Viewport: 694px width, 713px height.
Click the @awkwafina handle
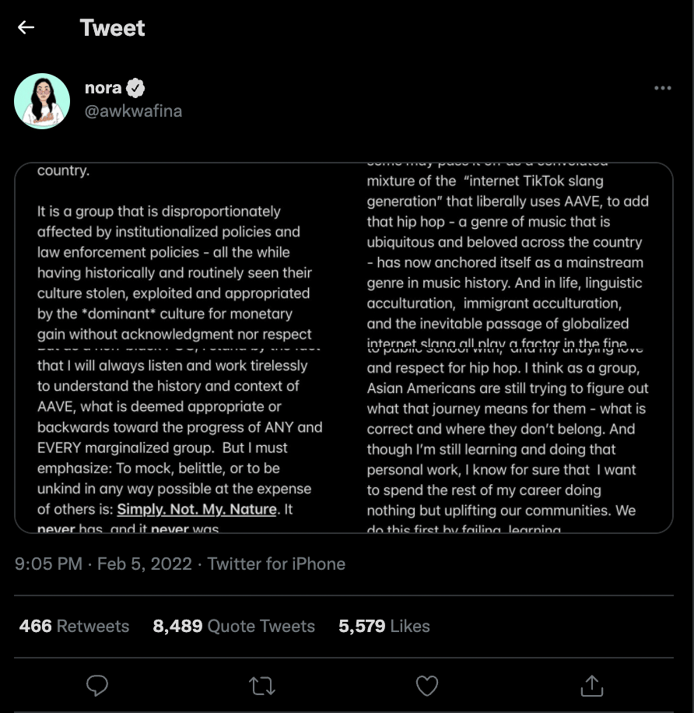pyautogui.click(x=133, y=111)
